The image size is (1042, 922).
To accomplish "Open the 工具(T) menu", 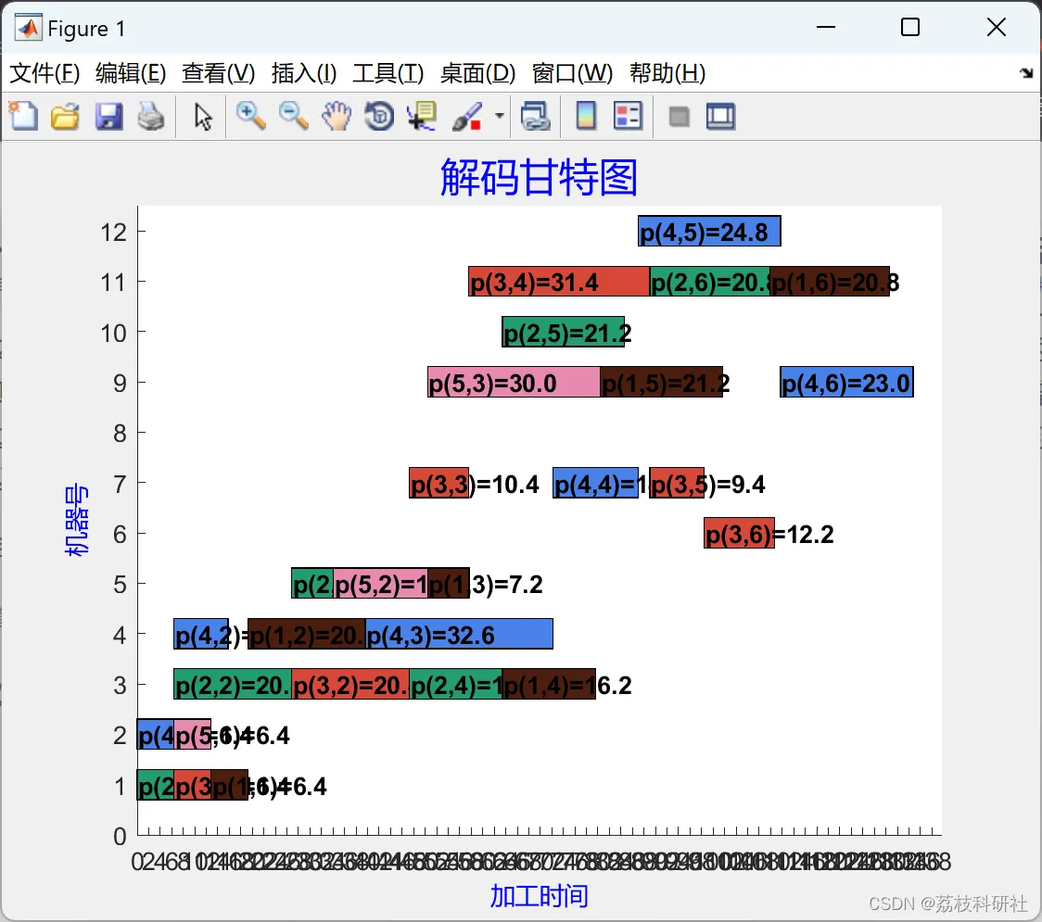I will (388, 73).
